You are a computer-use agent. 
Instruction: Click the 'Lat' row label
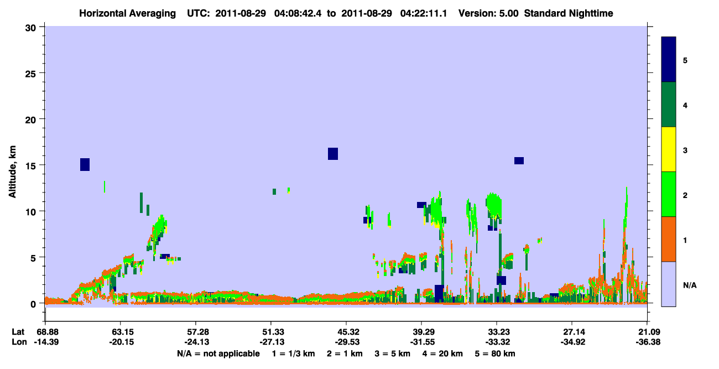coord(18,332)
